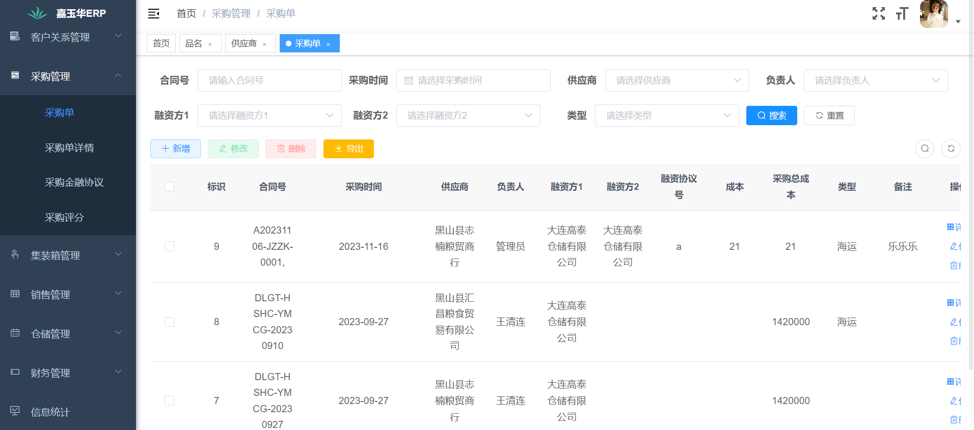Close the 供应商 tab

264,44
